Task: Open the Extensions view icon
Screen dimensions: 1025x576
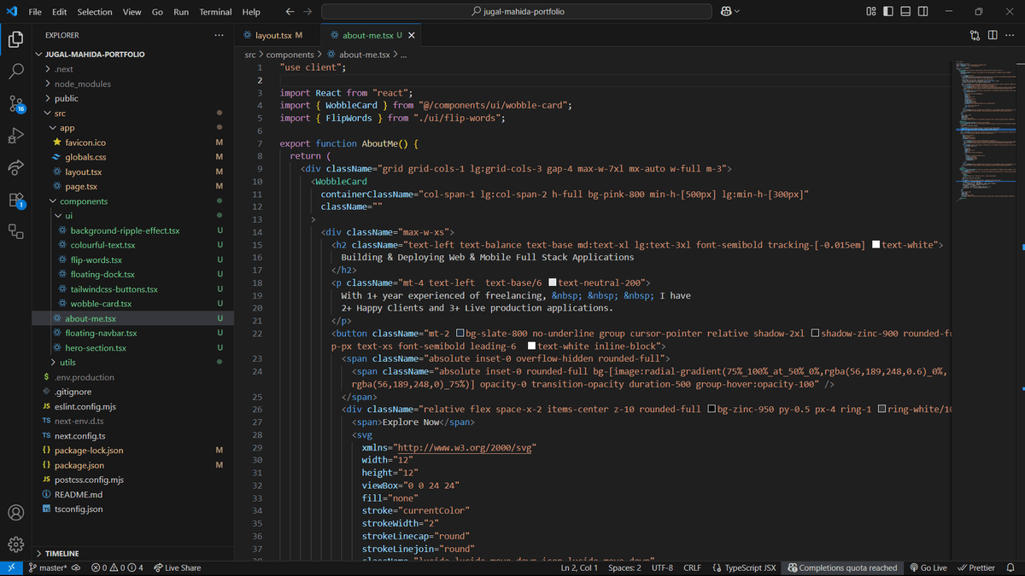Action: click(x=15, y=200)
